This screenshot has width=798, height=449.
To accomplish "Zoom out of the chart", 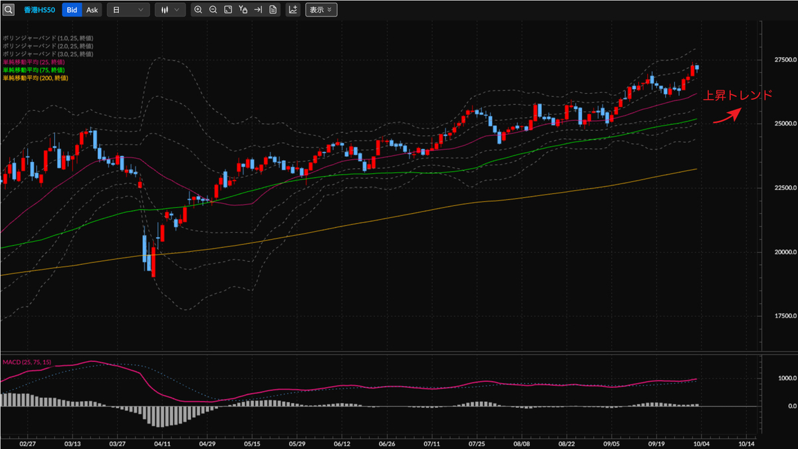I will tap(213, 10).
